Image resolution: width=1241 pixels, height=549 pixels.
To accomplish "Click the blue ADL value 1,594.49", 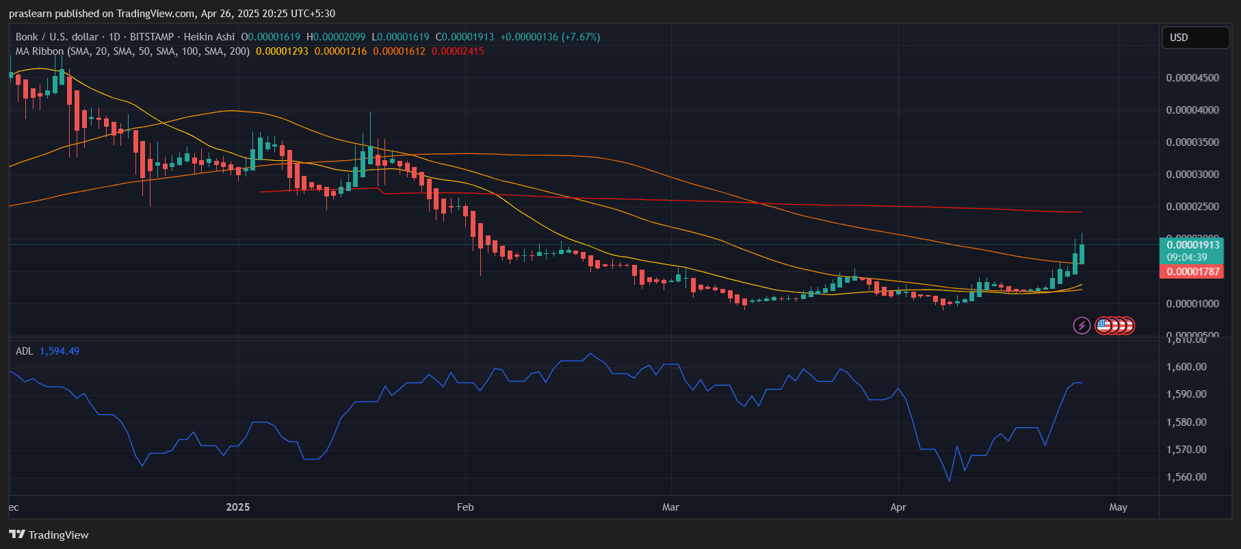I will 60,351.
